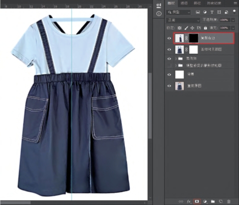Click the new group folder icon
This screenshot has width=239, height=205.
click(212, 201)
